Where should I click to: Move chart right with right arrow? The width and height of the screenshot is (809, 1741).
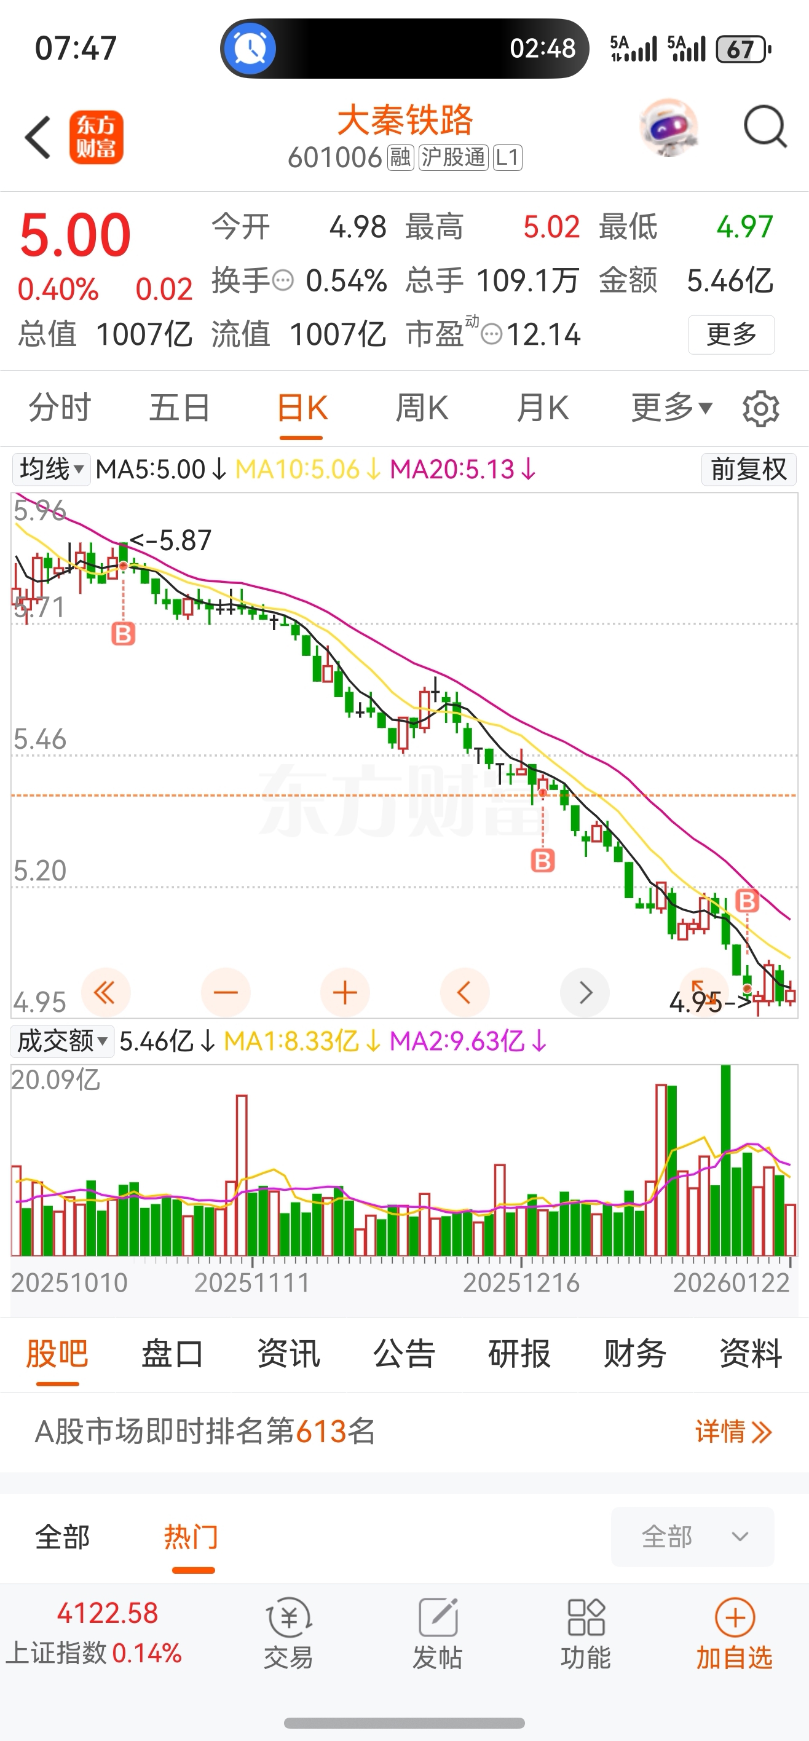tap(585, 993)
